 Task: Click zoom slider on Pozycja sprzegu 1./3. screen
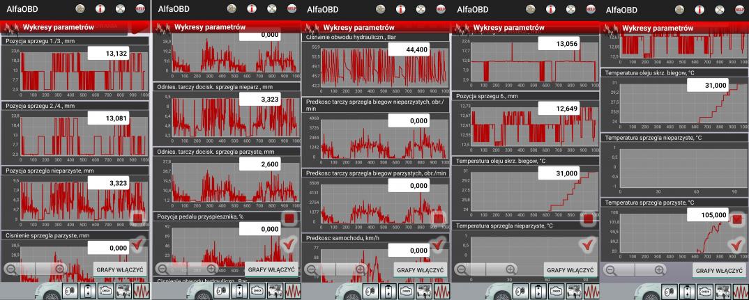coord(36,269)
